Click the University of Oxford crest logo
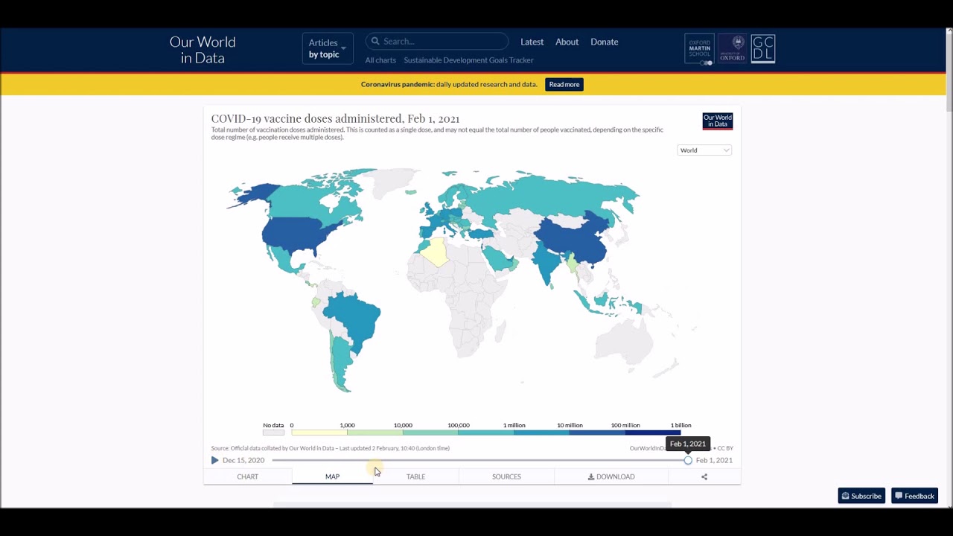This screenshot has height=536, width=953. (732, 49)
